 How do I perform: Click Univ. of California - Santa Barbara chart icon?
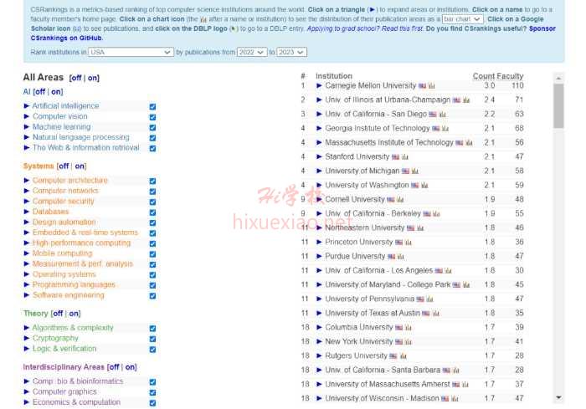(456, 371)
